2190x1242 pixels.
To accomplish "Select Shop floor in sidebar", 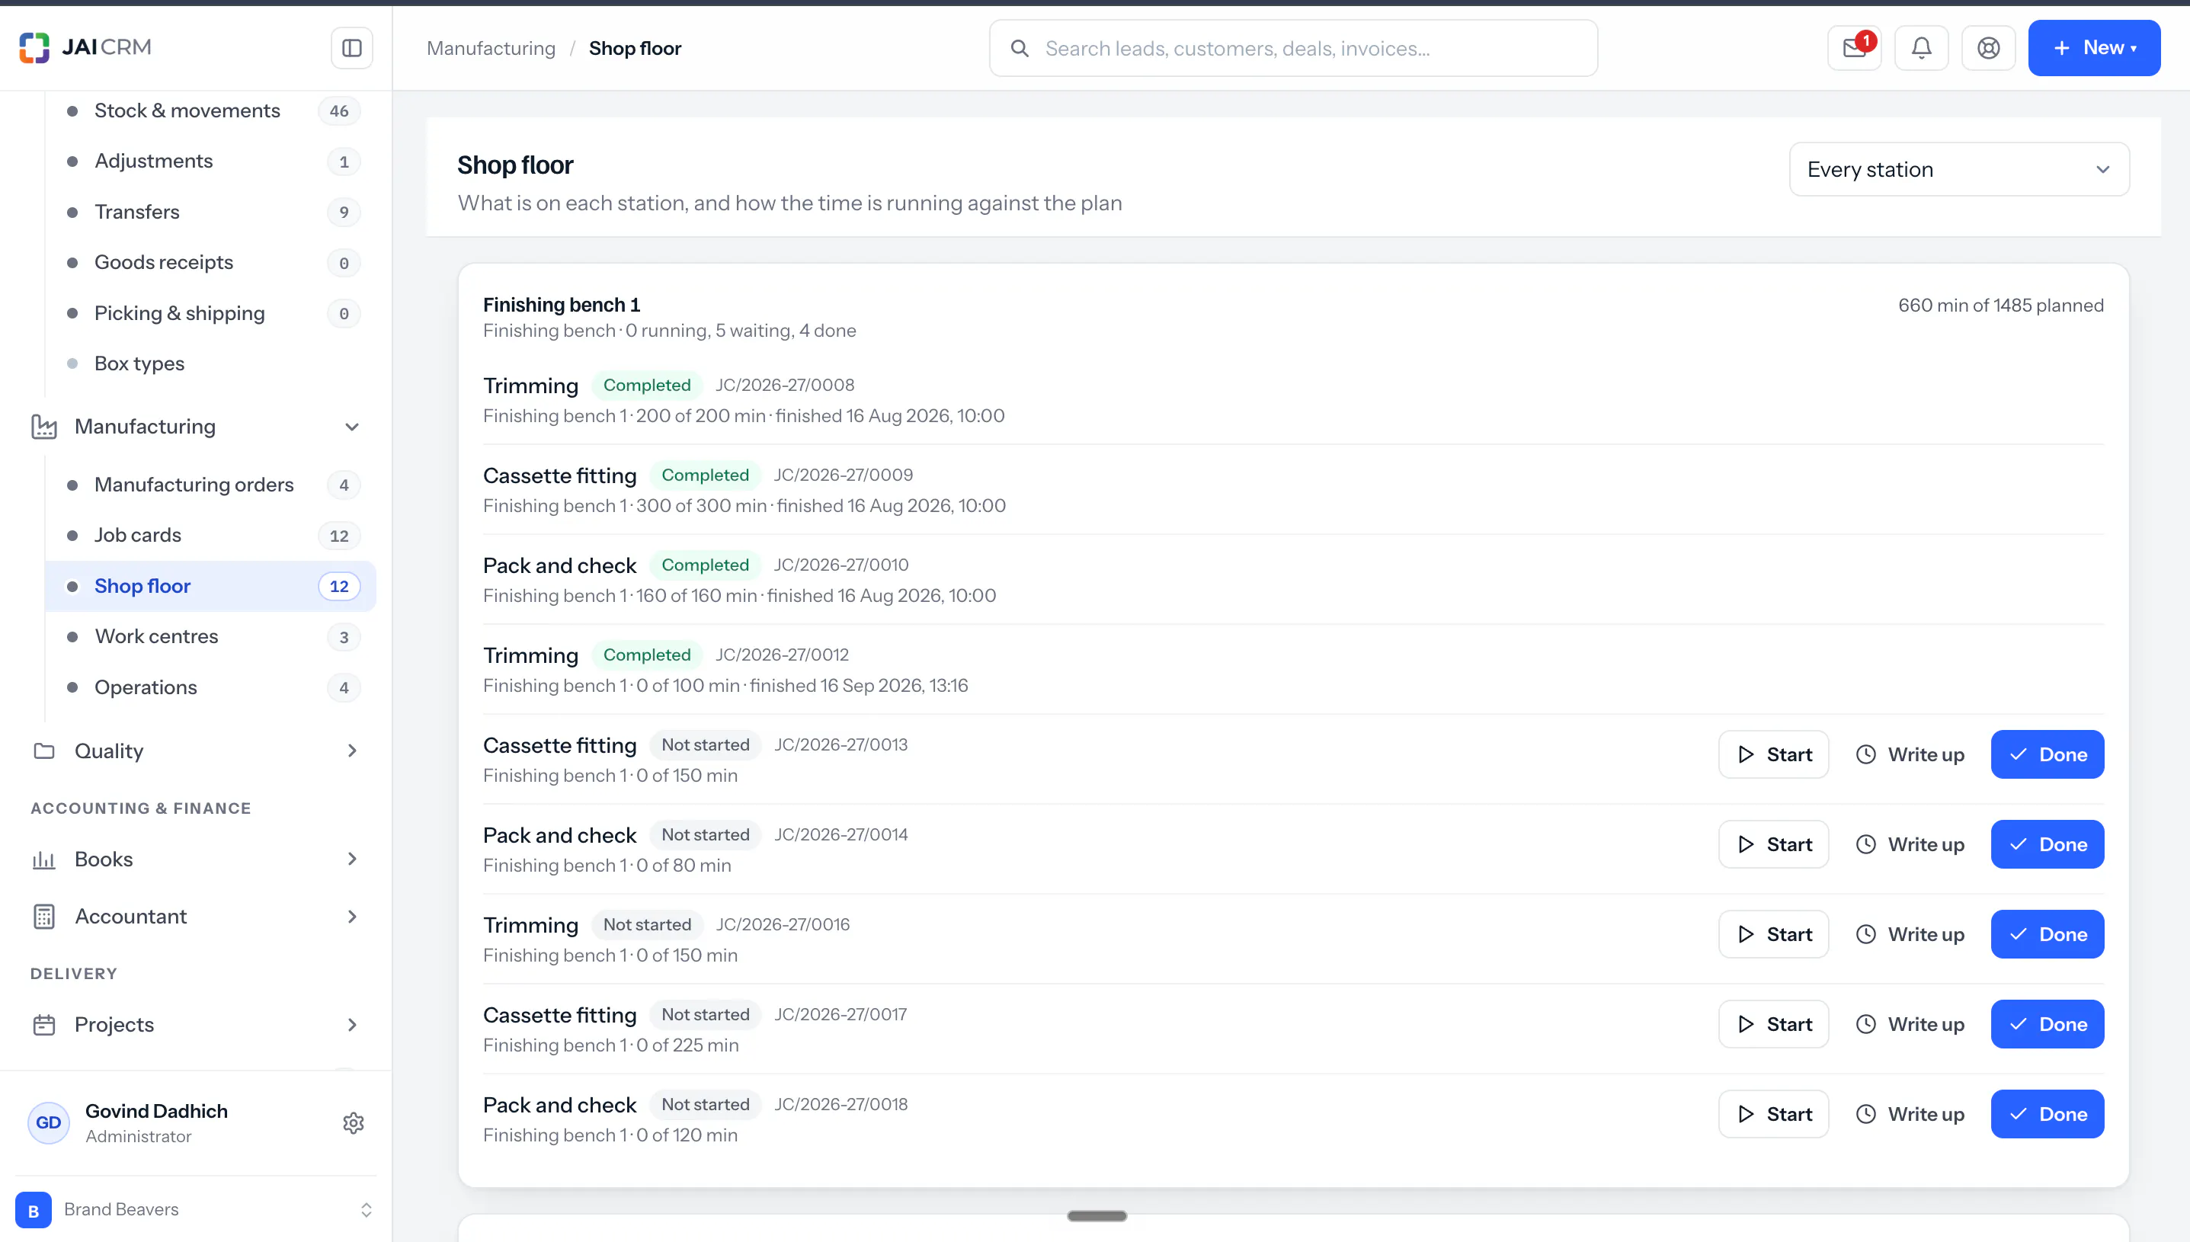I will point(210,586).
